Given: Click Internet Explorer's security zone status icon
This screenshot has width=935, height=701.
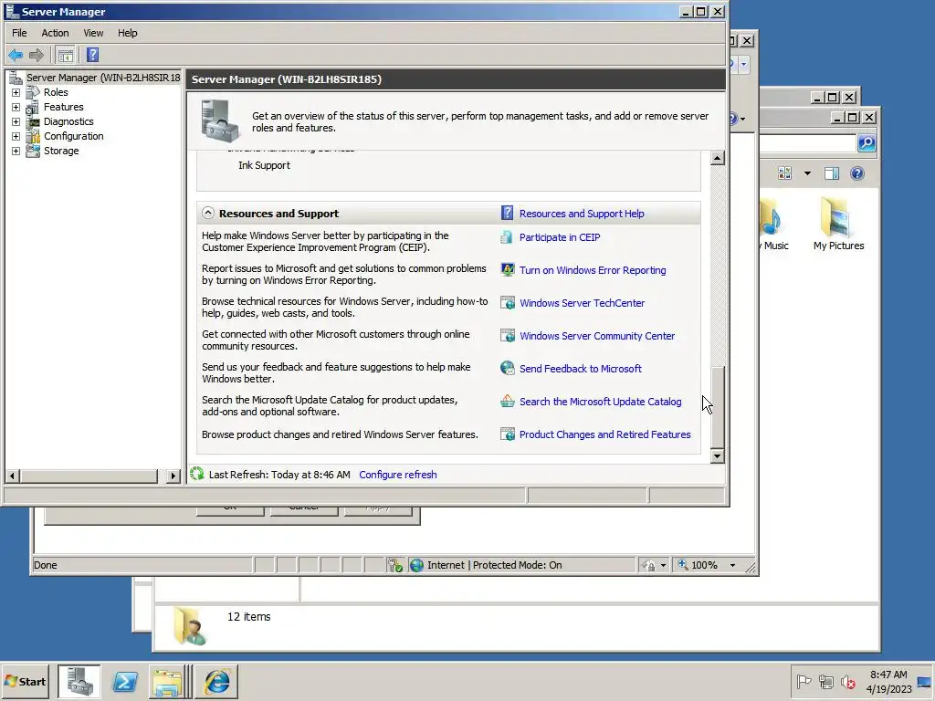Looking at the screenshot, I should point(416,565).
